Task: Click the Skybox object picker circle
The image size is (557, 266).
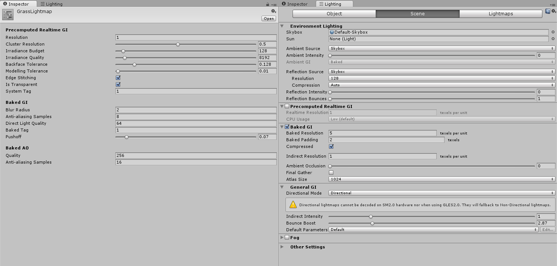Action: 553,32
